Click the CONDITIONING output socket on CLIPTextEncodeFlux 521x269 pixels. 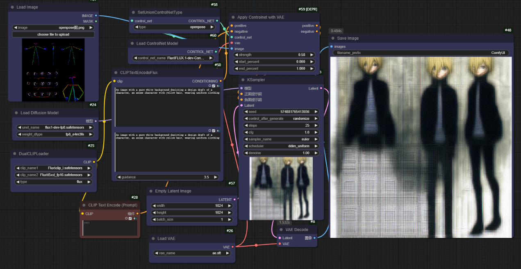coord(221,81)
